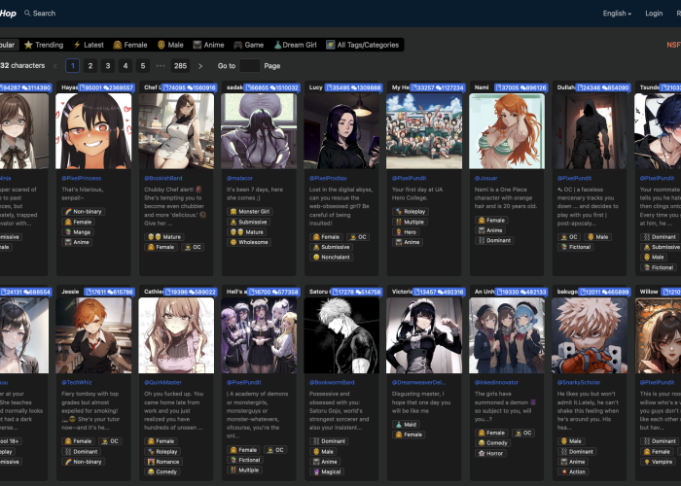
Task: Jump to last page 285
Action: 180,66
